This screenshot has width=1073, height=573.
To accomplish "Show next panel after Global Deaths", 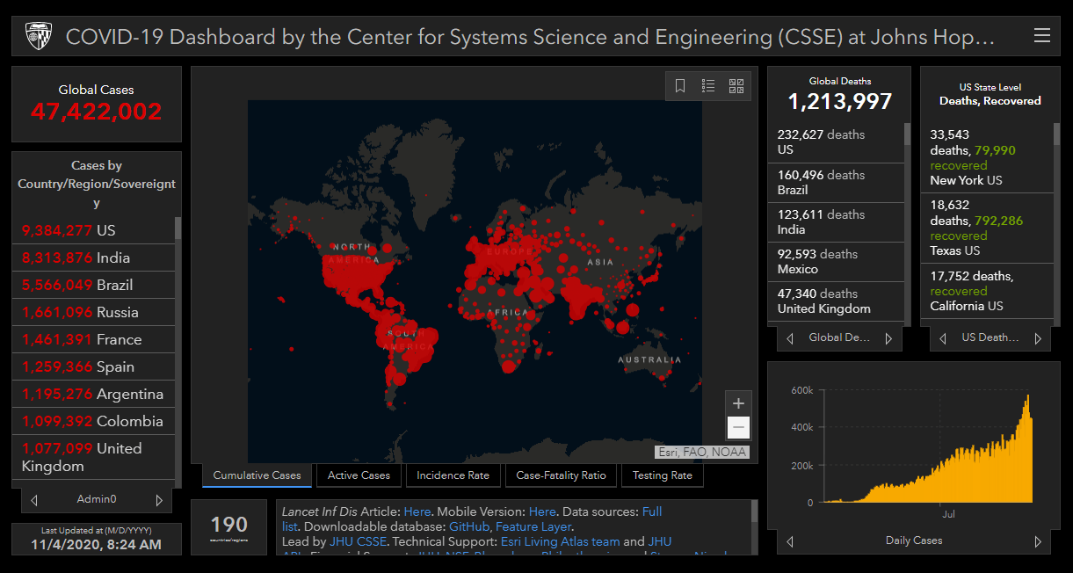I will pyautogui.click(x=888, y=338).
